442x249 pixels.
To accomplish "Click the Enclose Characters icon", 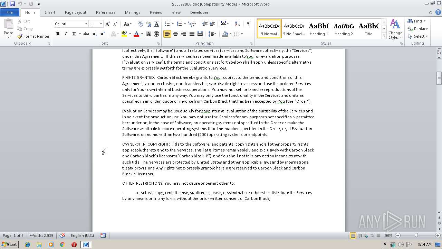I will tap(156, 34).
